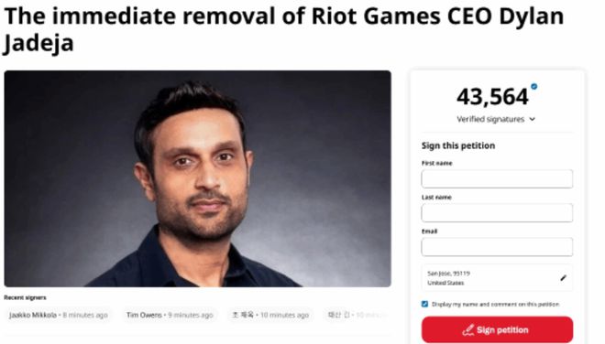Open the petition photo of the CEO

click(x=198, y=178)
